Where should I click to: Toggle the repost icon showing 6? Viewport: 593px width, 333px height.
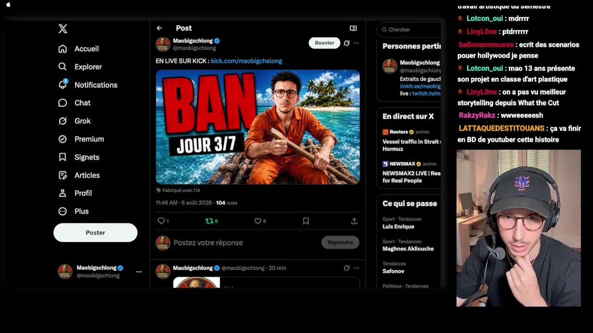pos(209,221)
